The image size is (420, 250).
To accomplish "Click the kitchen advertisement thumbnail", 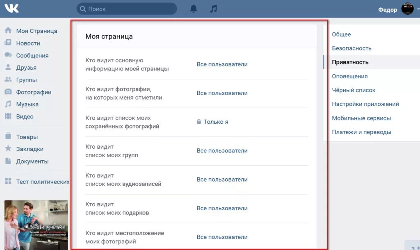I will tap(36, 225).
